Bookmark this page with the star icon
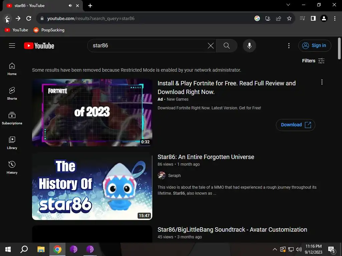 289,19
